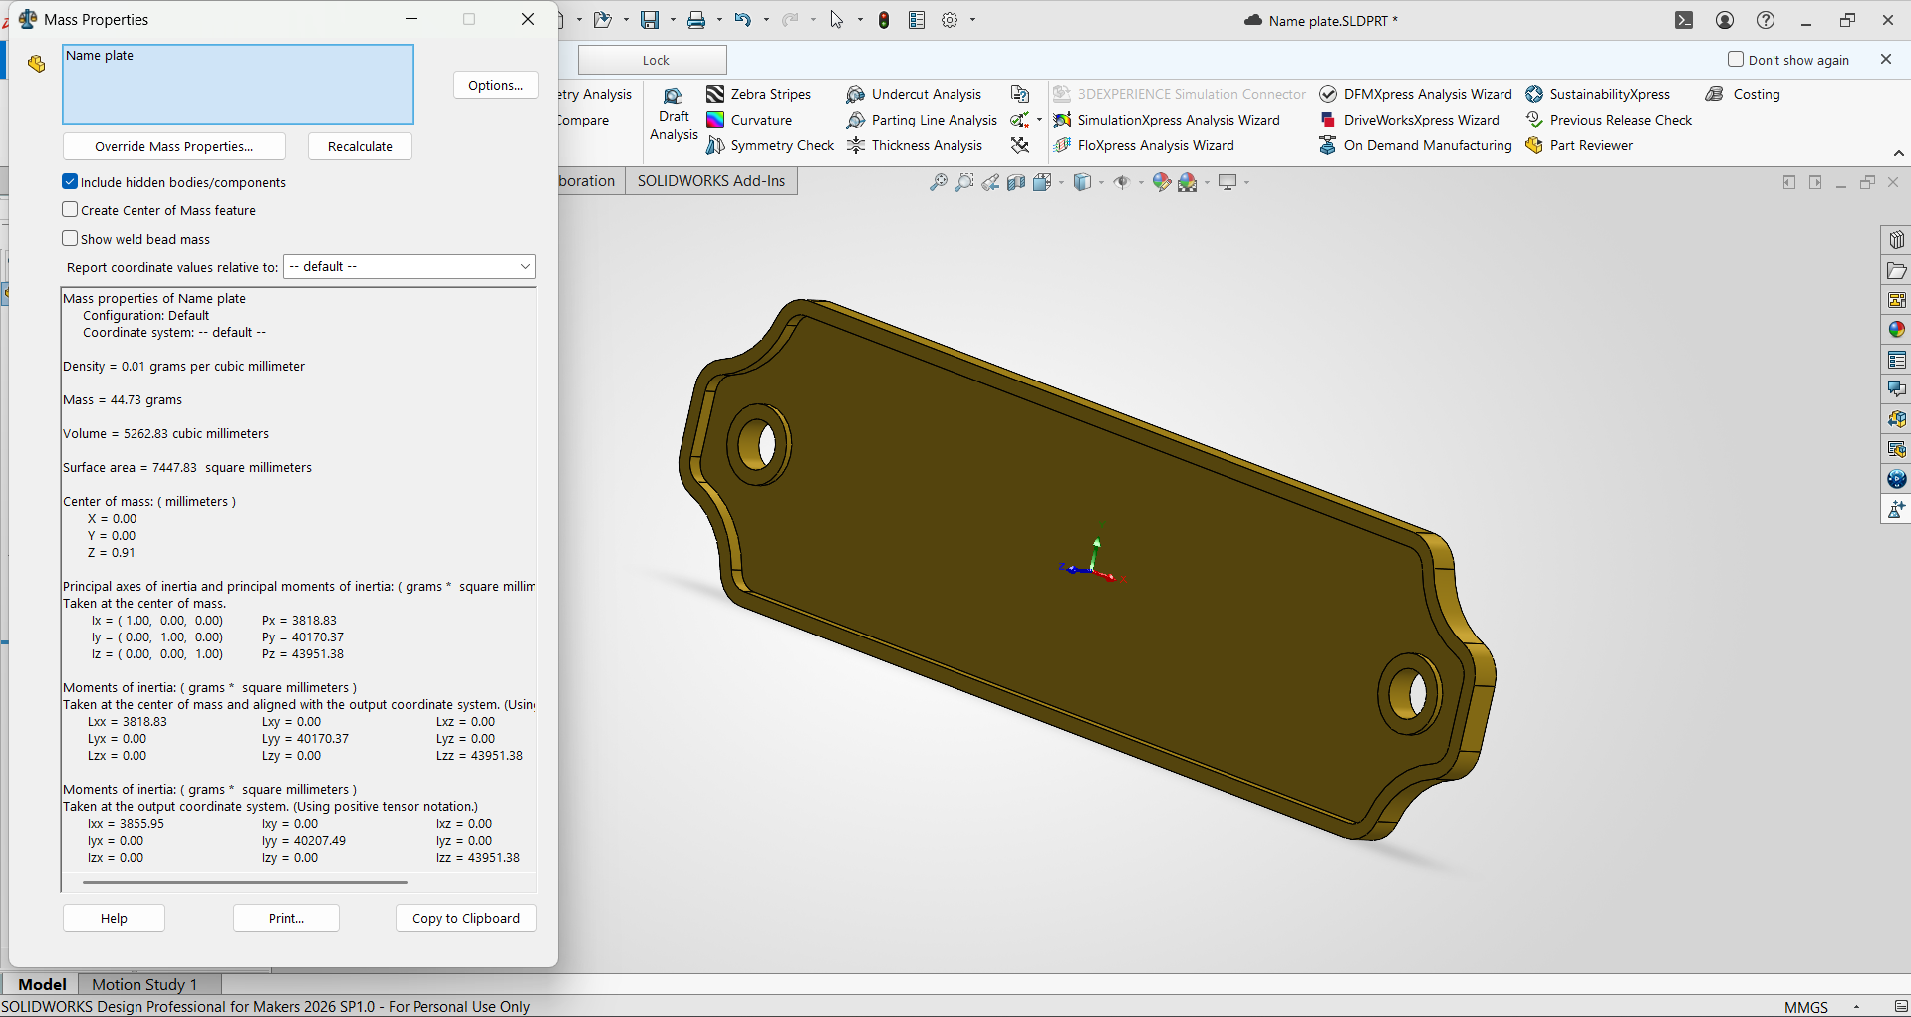Image resolution: width=1911 pixels, height=1017 pixels.
Task: Expand the unit system menu beside MMGS
Action: point(1856,1007)
